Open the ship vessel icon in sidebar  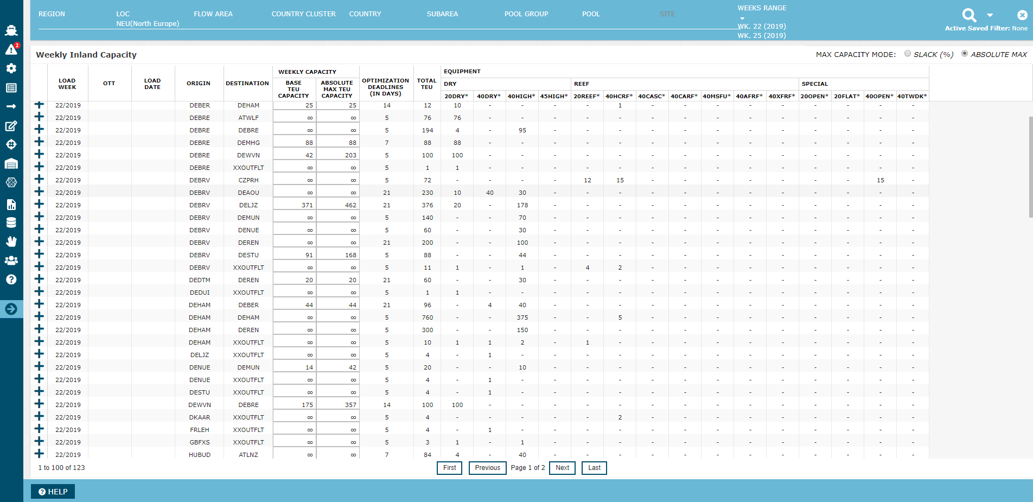click(x=11, y=30)
